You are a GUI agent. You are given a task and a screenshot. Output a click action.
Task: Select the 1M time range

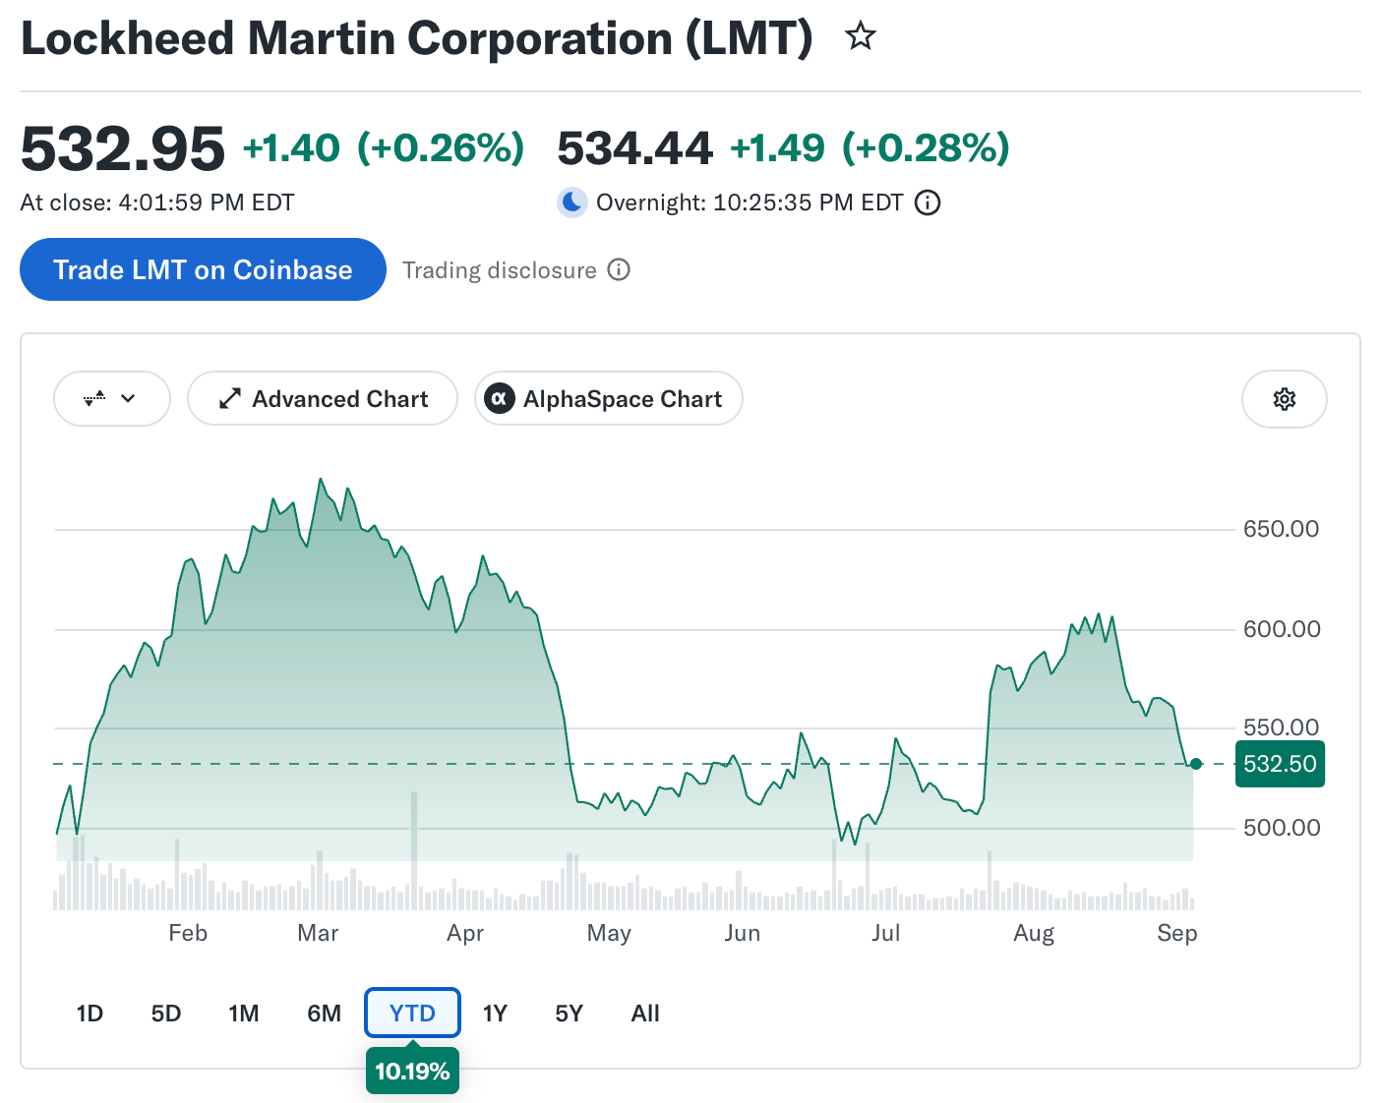244,1014
